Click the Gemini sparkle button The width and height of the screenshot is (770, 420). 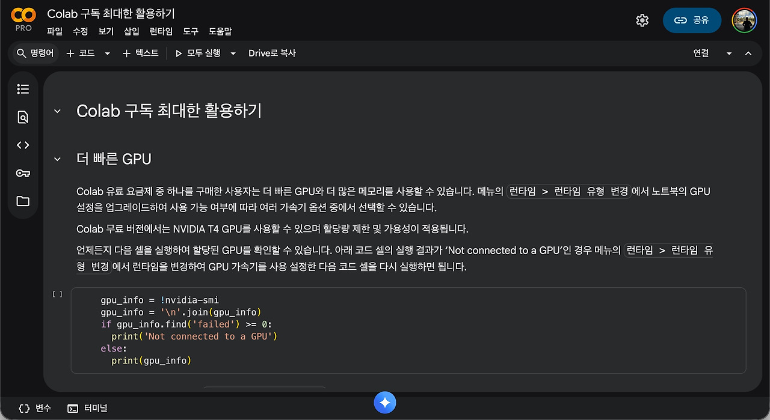[x=385, y=403]
